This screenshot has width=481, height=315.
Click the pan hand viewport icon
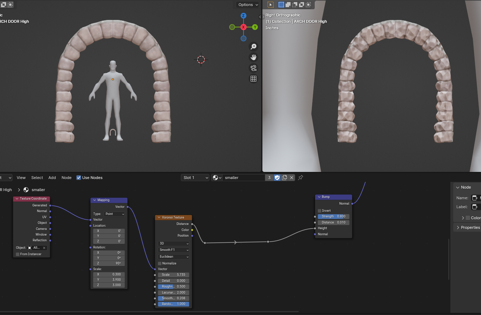click(x=253, y=57)
